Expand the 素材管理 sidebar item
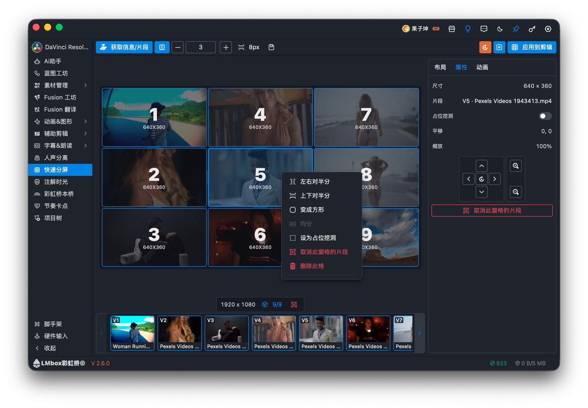The width and height of the screenshot is (588, 408). 60,85
